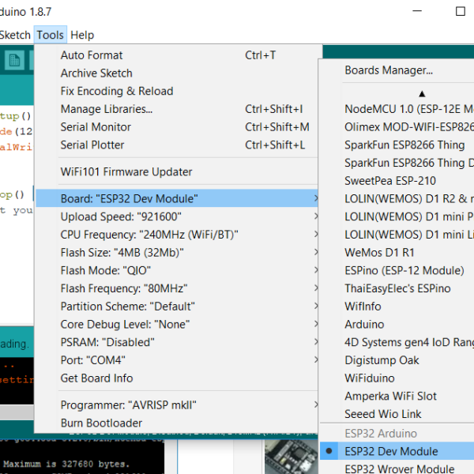
Task: Select Digistump Oak board
Action: click(x=397, y=360)
